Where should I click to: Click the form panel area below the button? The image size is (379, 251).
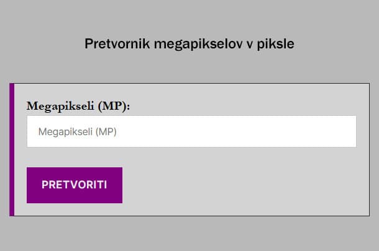(186, 209)
